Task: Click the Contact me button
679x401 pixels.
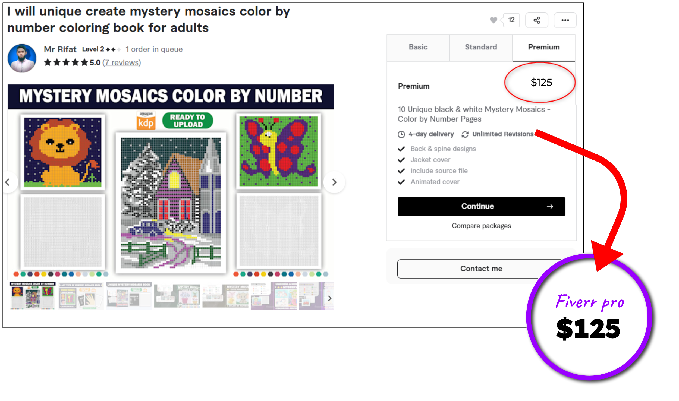Action: click(x=481, y=269)
